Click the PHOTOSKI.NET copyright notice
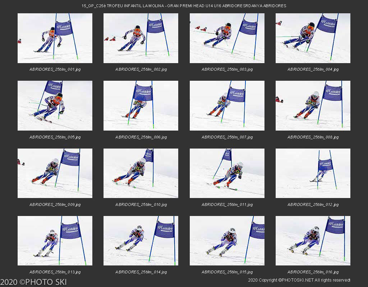 (299, 280)
